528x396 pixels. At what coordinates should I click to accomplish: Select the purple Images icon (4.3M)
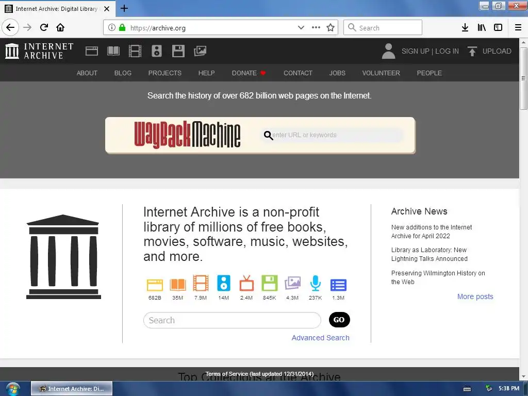pos(292,283)
